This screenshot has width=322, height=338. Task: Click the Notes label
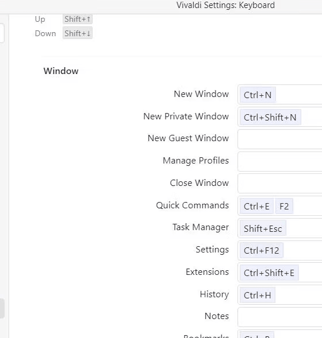point(217,316)
